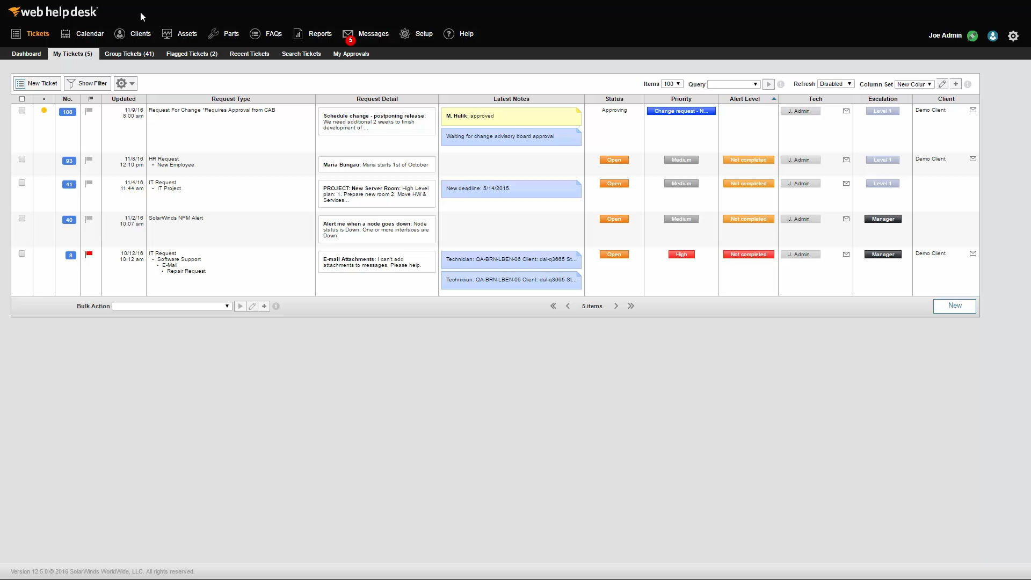The image size is (1031, 580).
Task: Click the Change request priority swatch on ticket 108
Action: [x=680, y=111]
